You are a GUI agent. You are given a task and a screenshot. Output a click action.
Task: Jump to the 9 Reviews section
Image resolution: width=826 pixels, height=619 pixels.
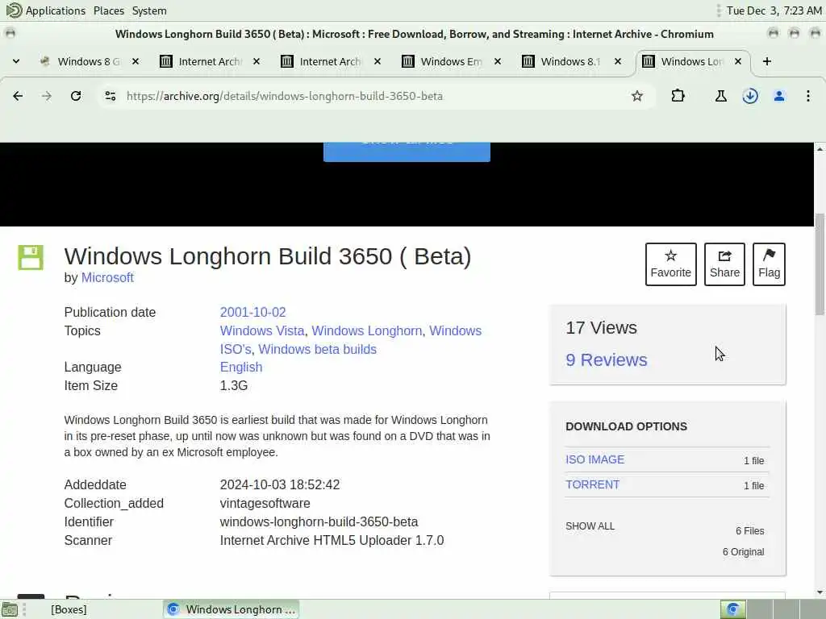tap(607, 360)
